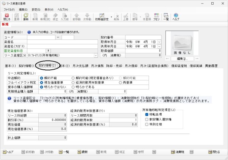The height and width of the screenshot is (160, 228).
Task: Click the フセン sticky note icon
Action: pyautogui.click(x=156, y=16)
